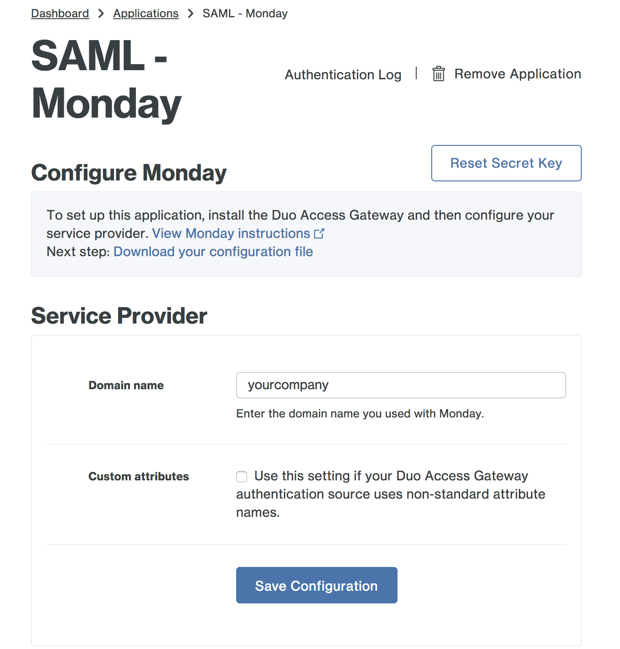The width and height of the screenshot is (620, 649).
Task: Click the SAML - Monday breadcrumb item
Action: 245,13
